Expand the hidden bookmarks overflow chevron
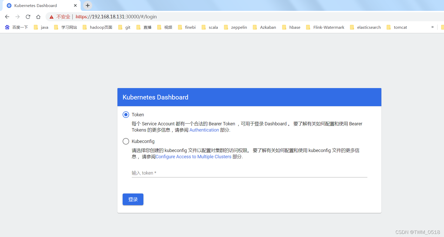444x237 pixels. tap(432, 27)
